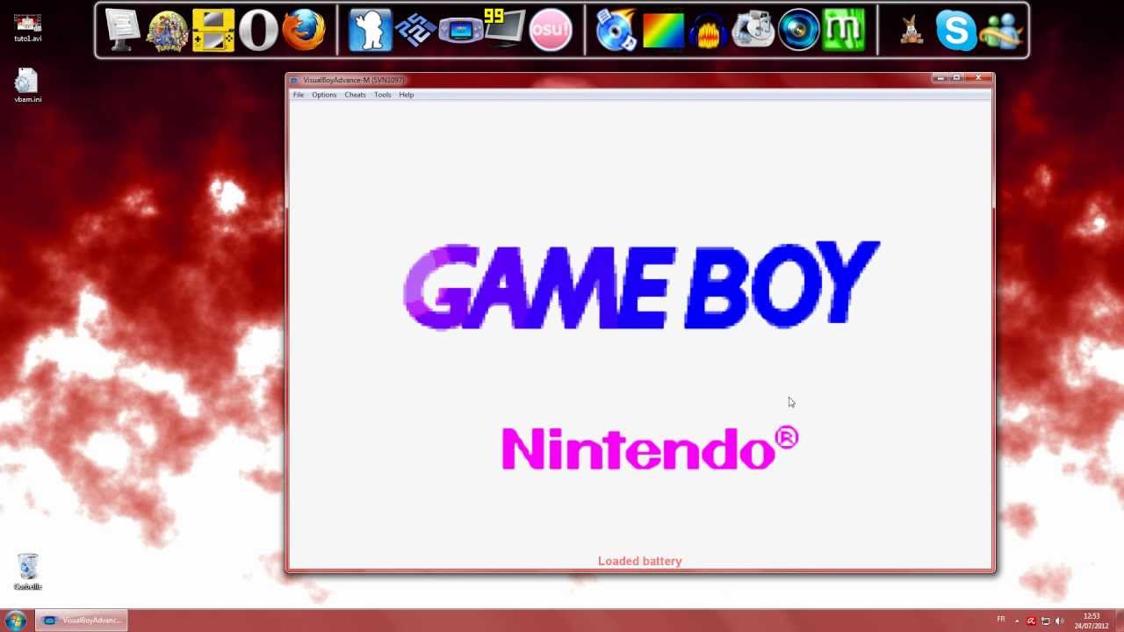
Task: Open the taskbar clock and date
Action: [1092, 621]
